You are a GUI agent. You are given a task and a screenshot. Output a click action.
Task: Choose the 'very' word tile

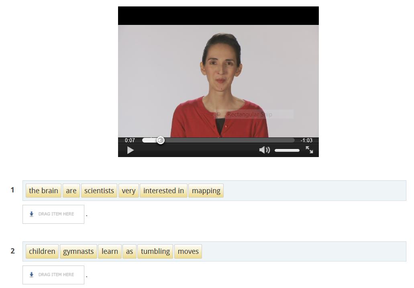tap(128, 191)
